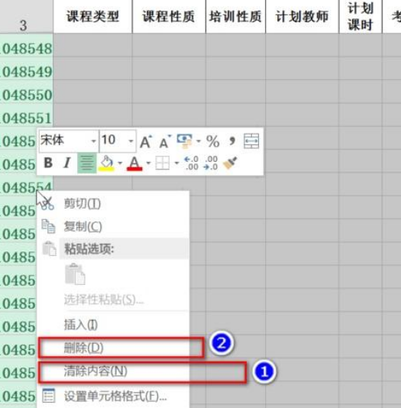401x408 pixels.
Task: Apply red font color icon
Action: pyautogui.click(x=134, y=164)
